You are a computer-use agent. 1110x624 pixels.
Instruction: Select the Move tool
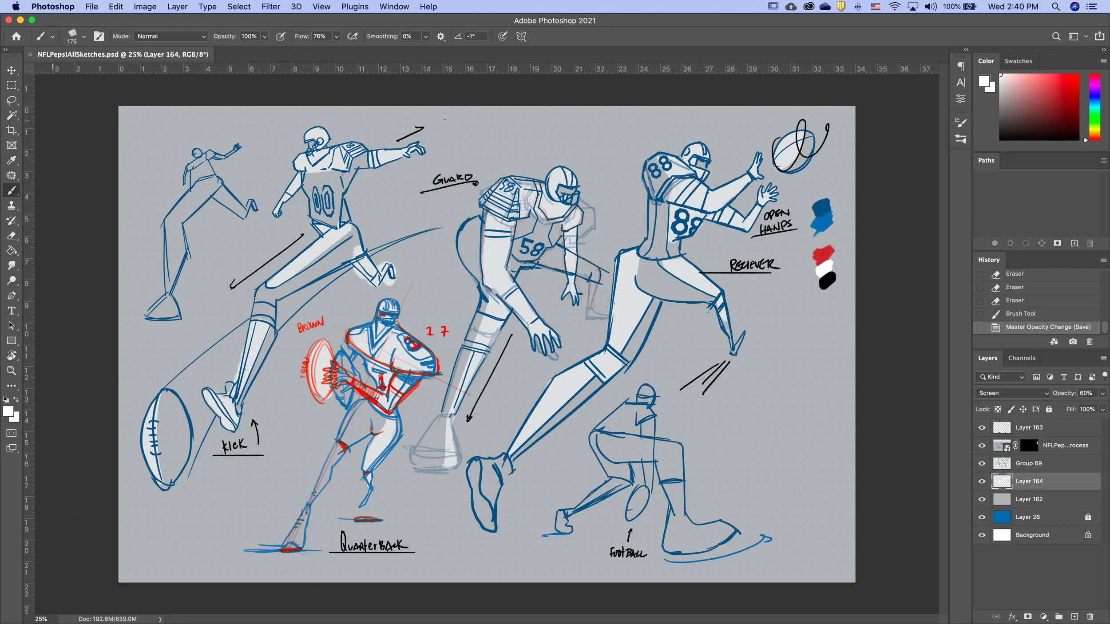tap(12, 70)
